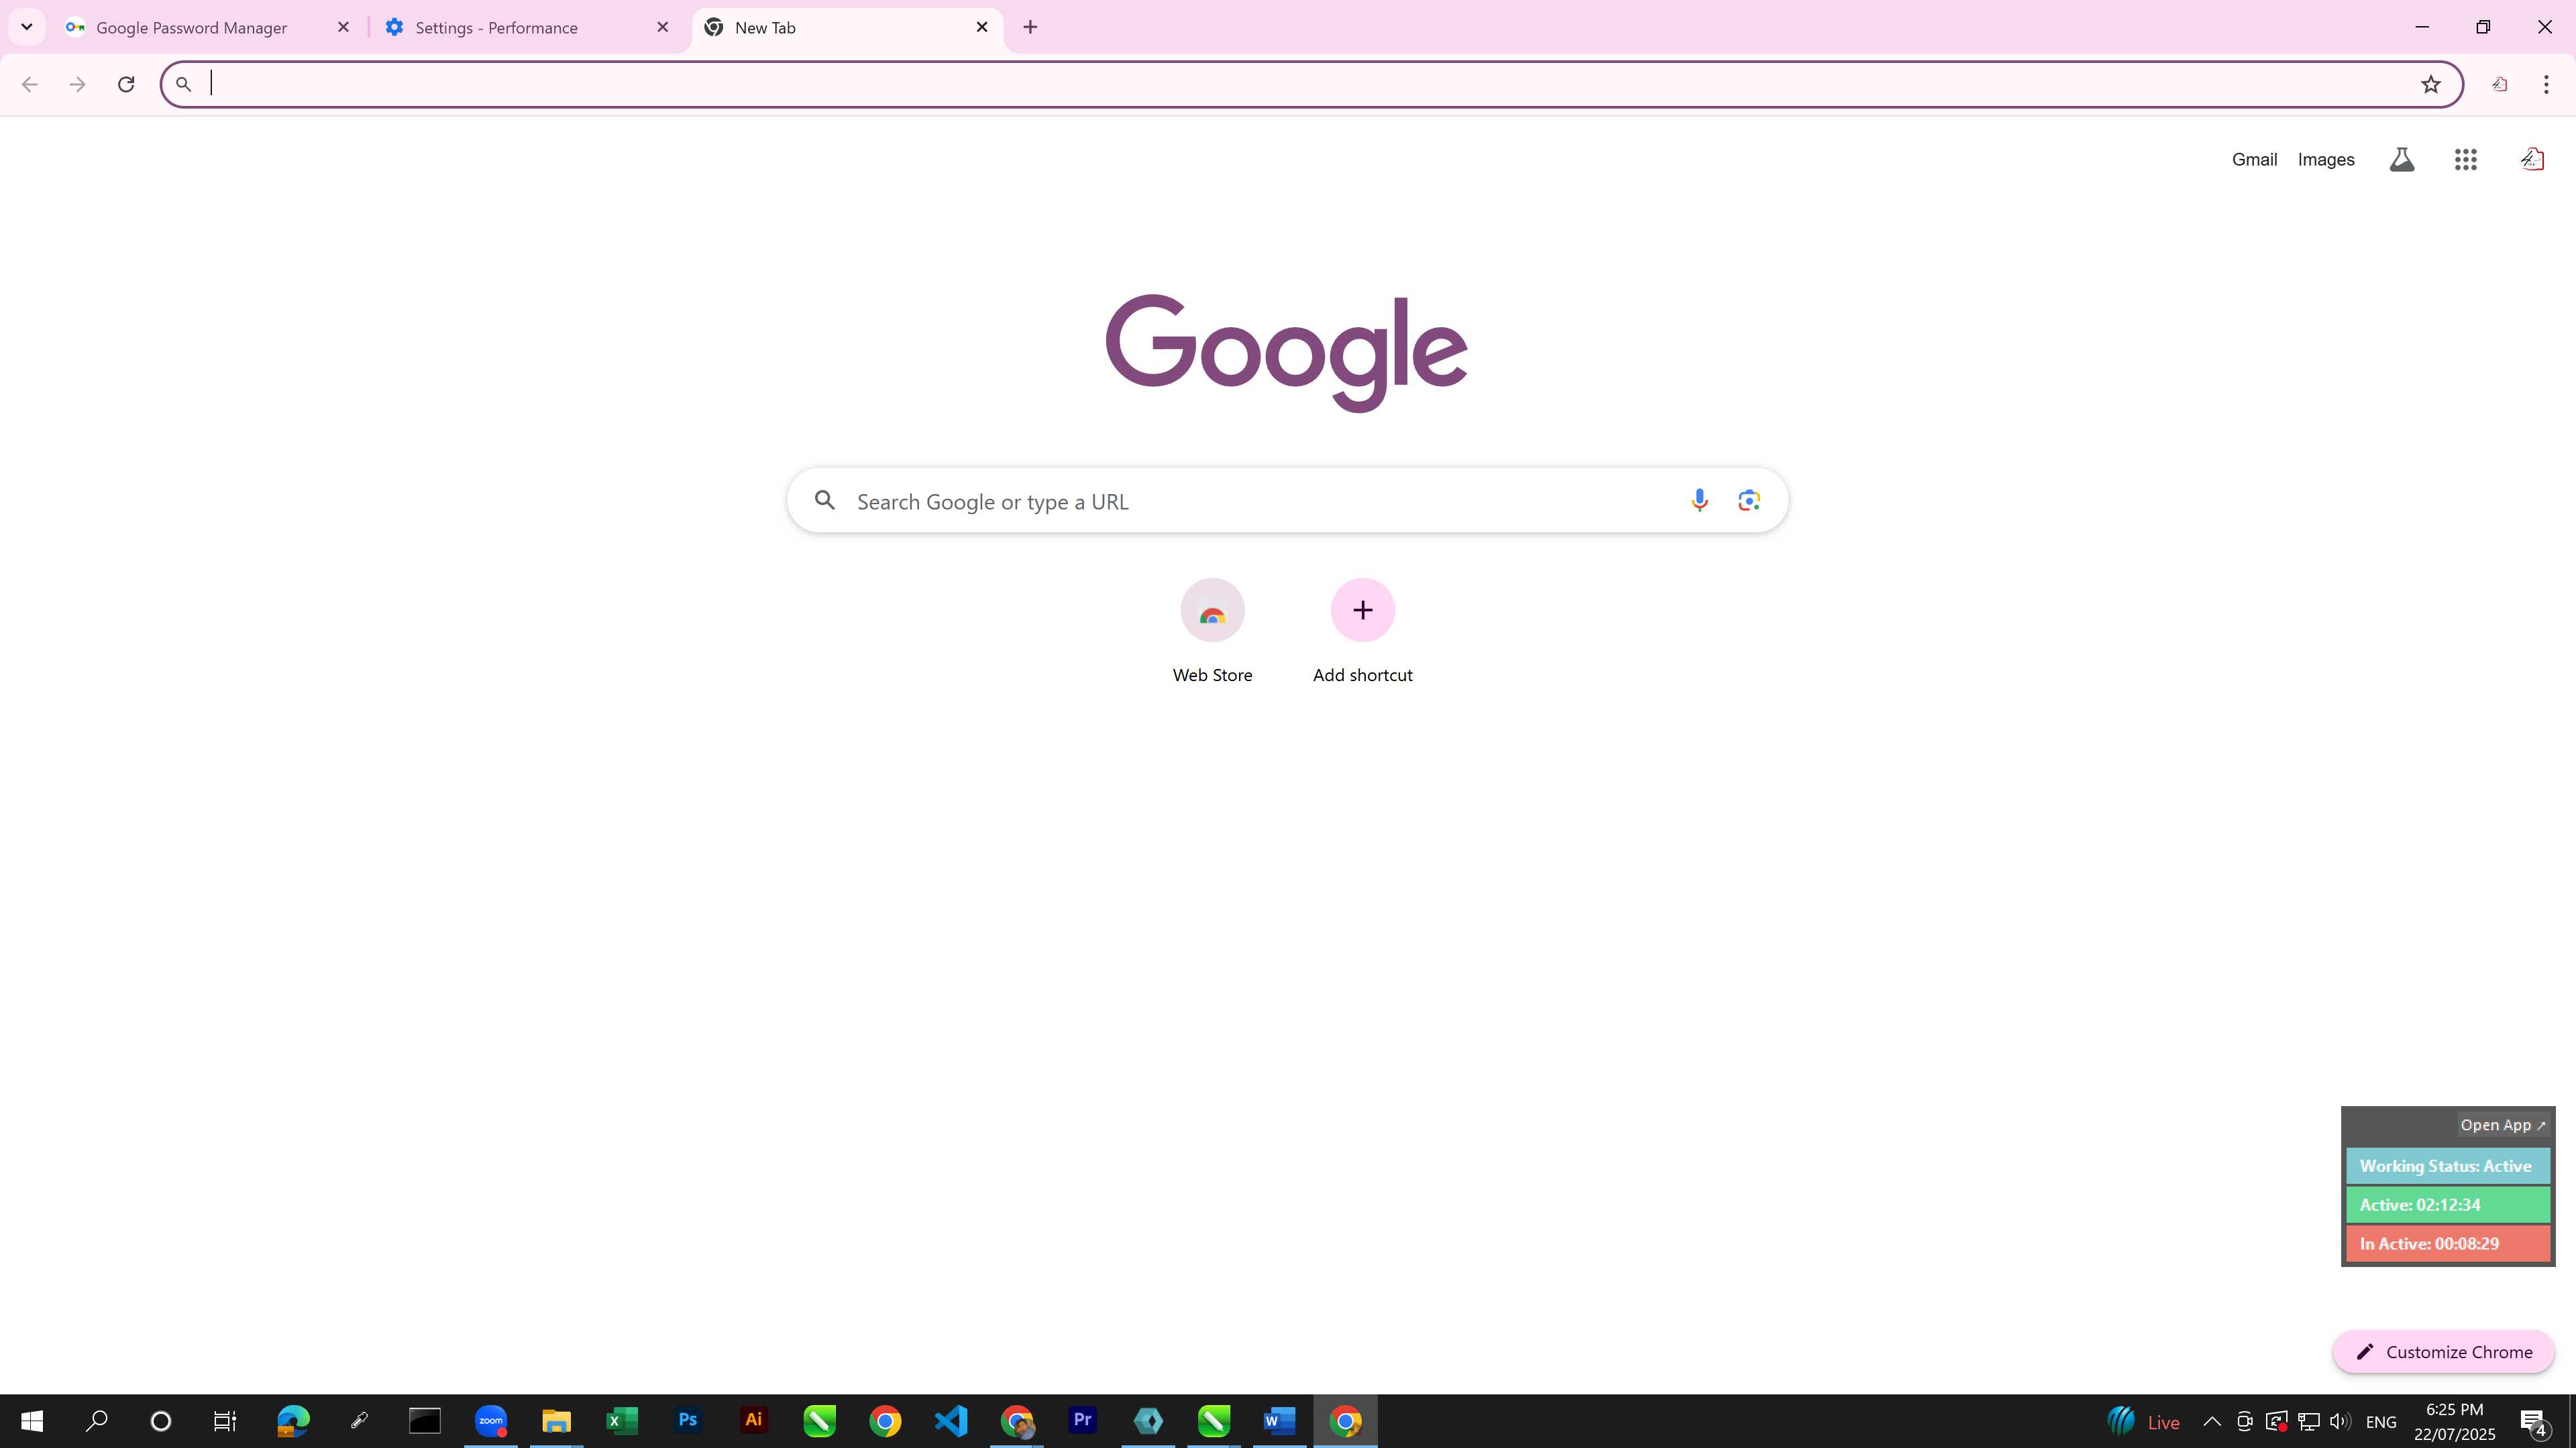The image size is (2576, 1448).
Task: Click the Add shortcut button
Action: click(1362, 631)
